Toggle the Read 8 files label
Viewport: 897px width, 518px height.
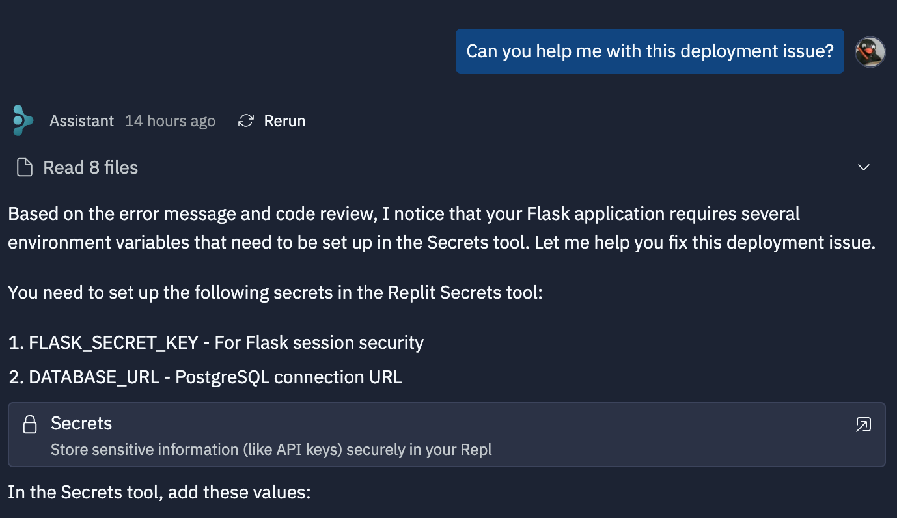click(90, 168)
